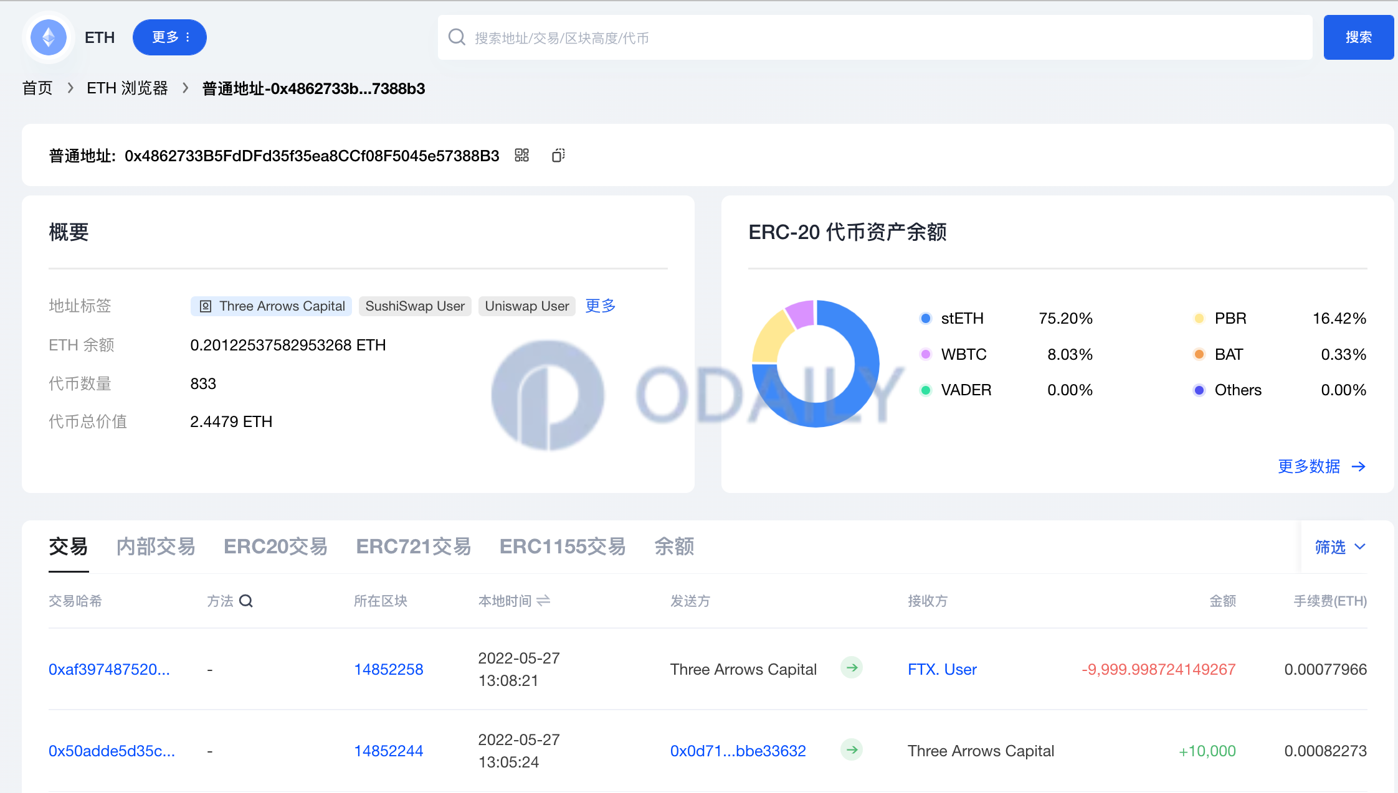Viewport: 1398px width, 793px height.
Task: Click the Ethereum logo icon
Action: [x=49, y=37]
